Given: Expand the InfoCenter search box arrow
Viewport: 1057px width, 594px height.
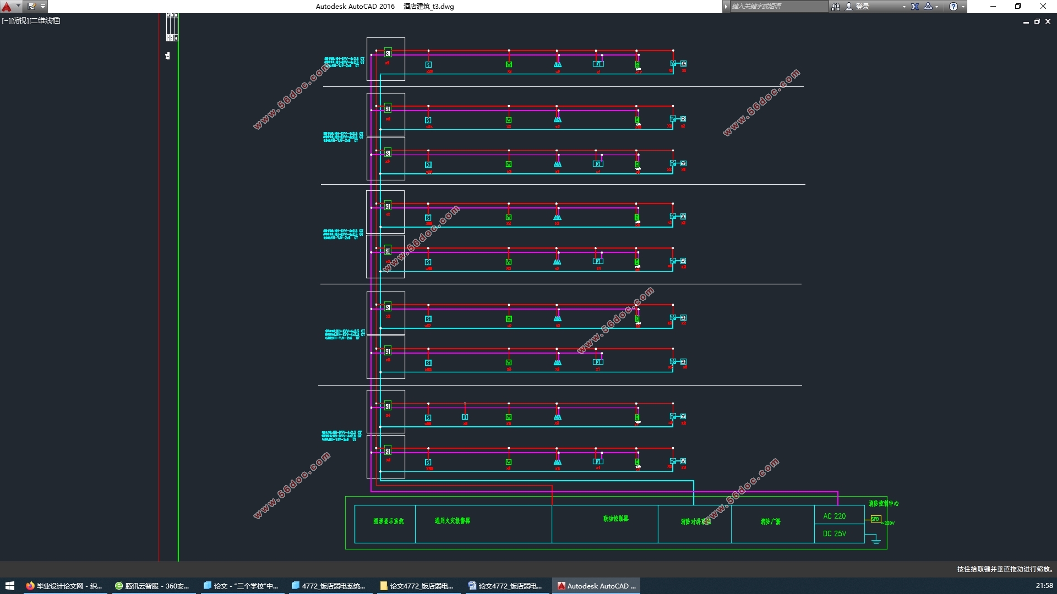Looking at the screenshot, I should (726, 7).
